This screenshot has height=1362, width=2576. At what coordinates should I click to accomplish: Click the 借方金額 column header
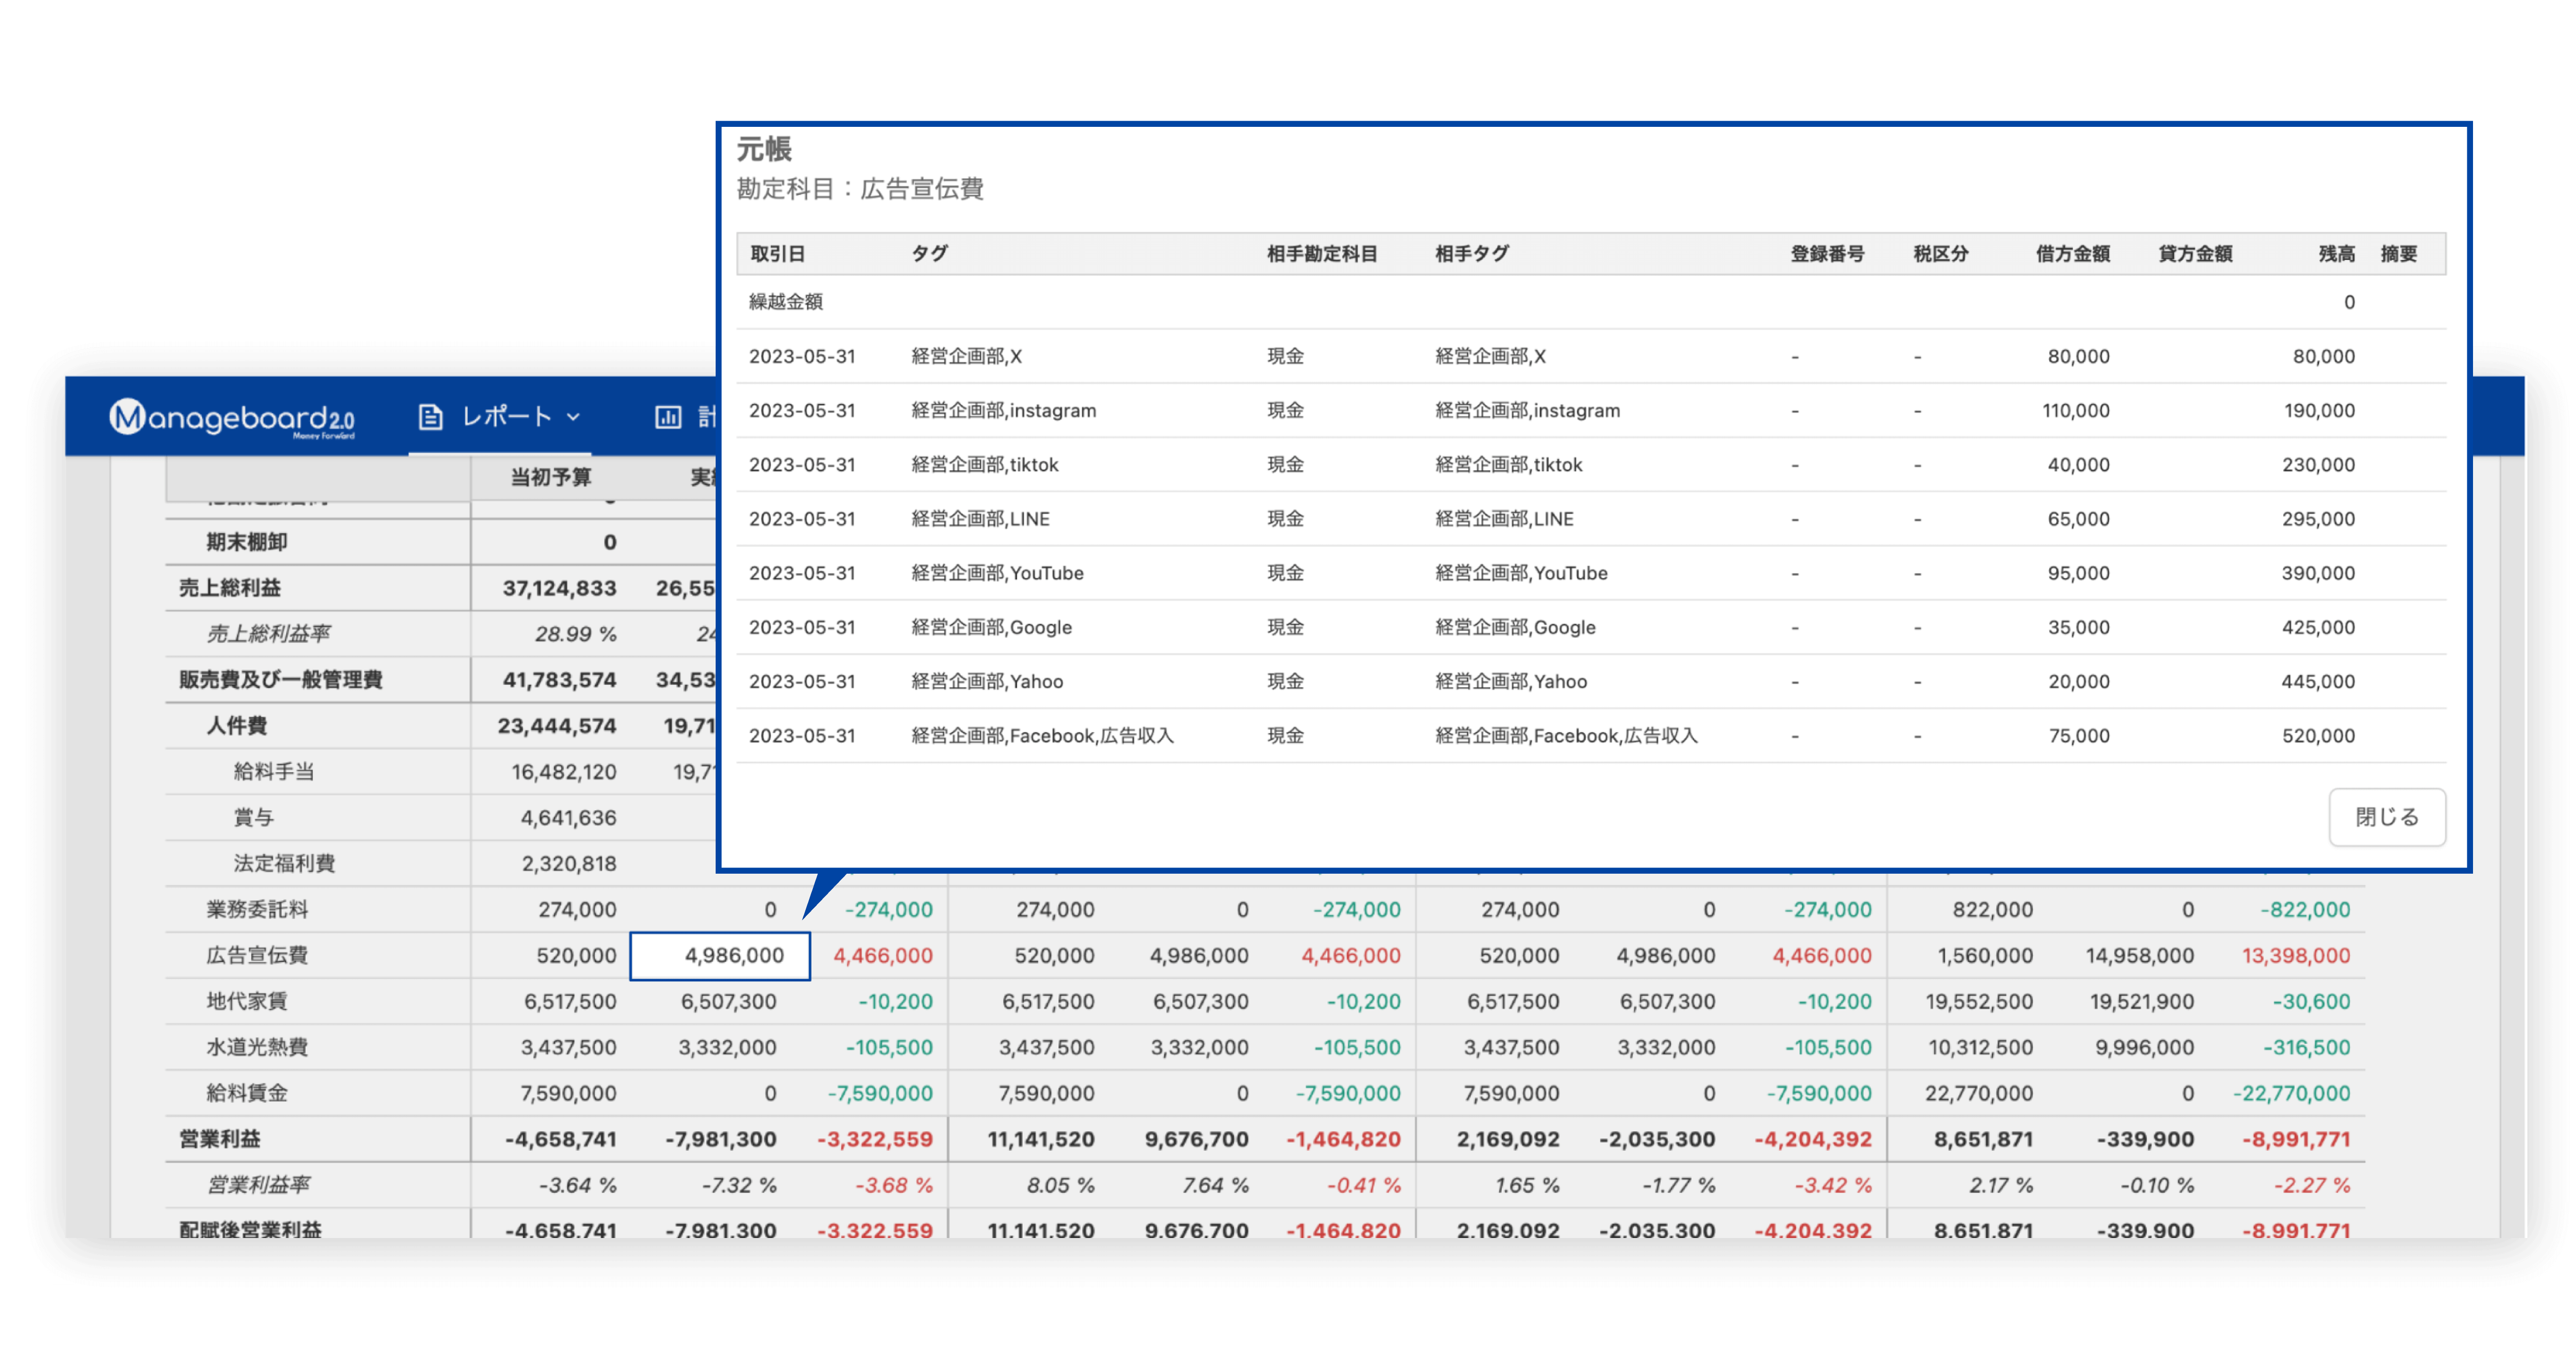(x=2072, y=254)
